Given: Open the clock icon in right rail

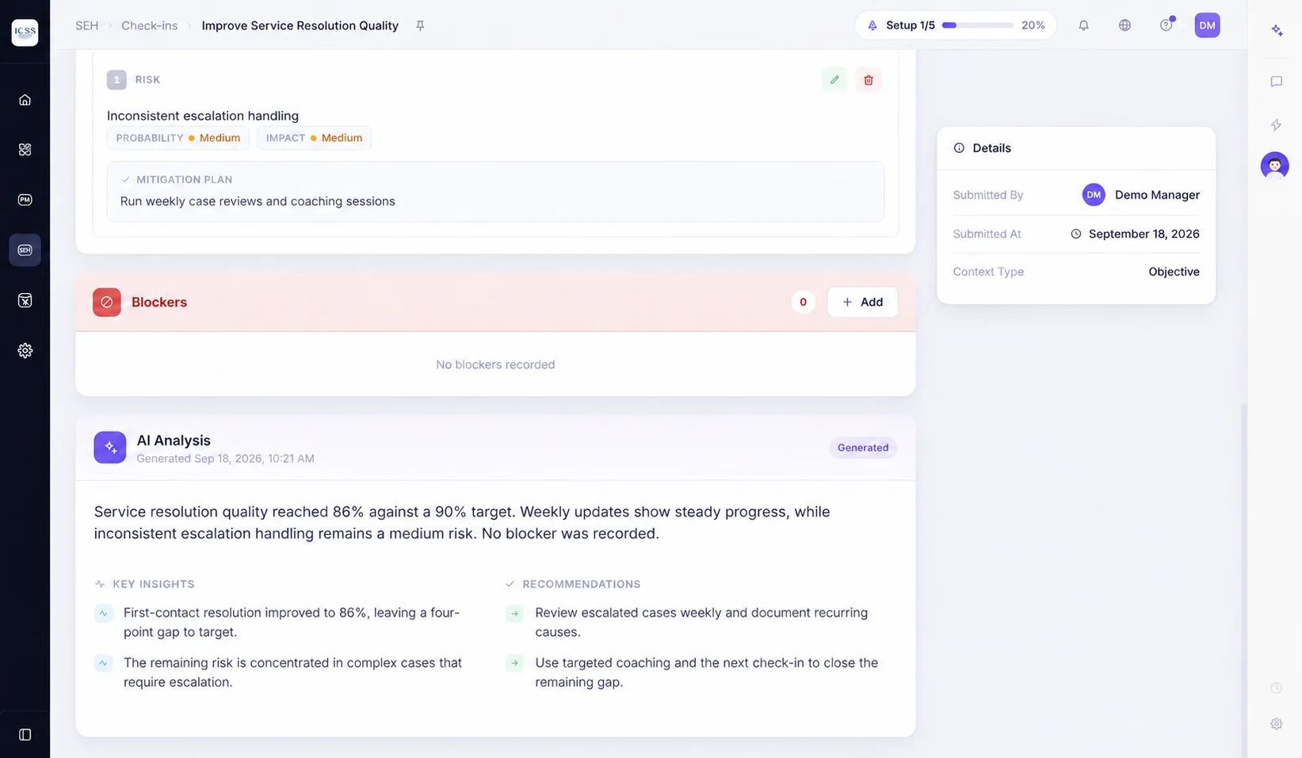Looking at the screenshot, I should (1276, 688).
